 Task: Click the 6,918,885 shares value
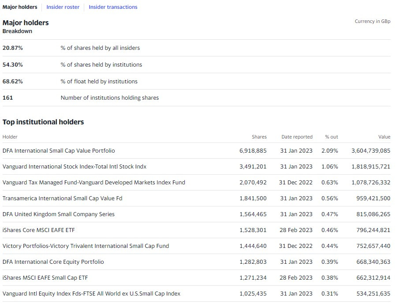tap(253, 151)
